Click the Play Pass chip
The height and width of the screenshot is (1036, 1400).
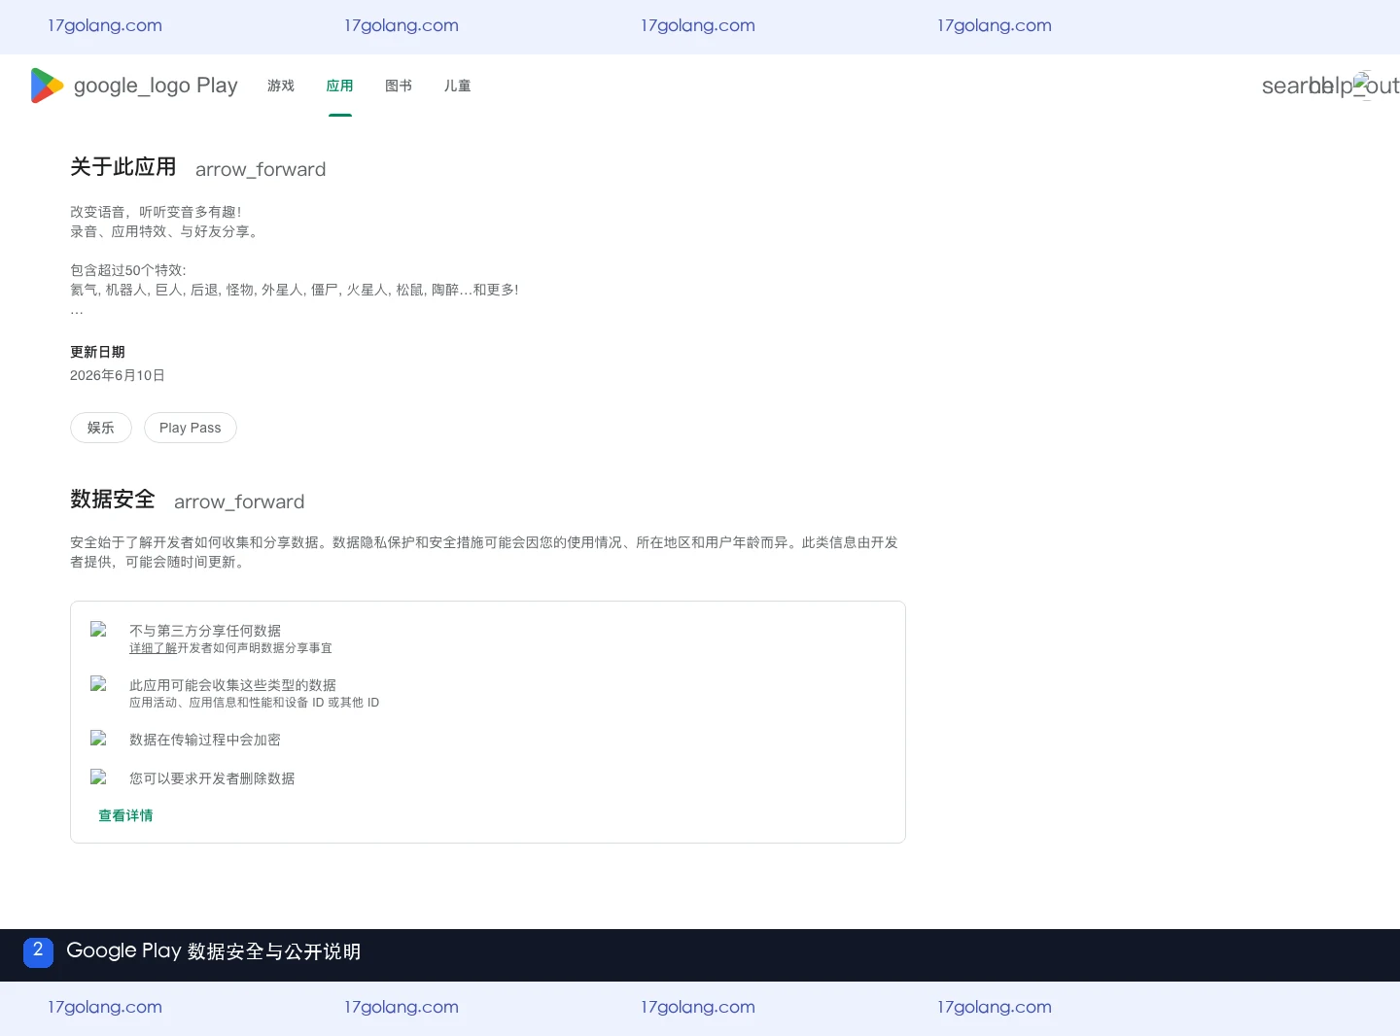point(191,428)
